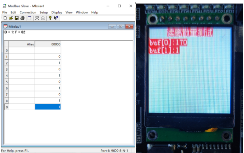Click row header number 4

point(6,76)
